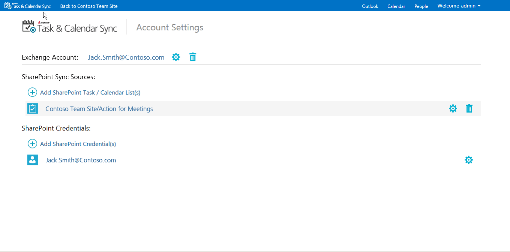
Task: Click the plus icon beside Add SharePoint Task list
Action: coord(33,92)
